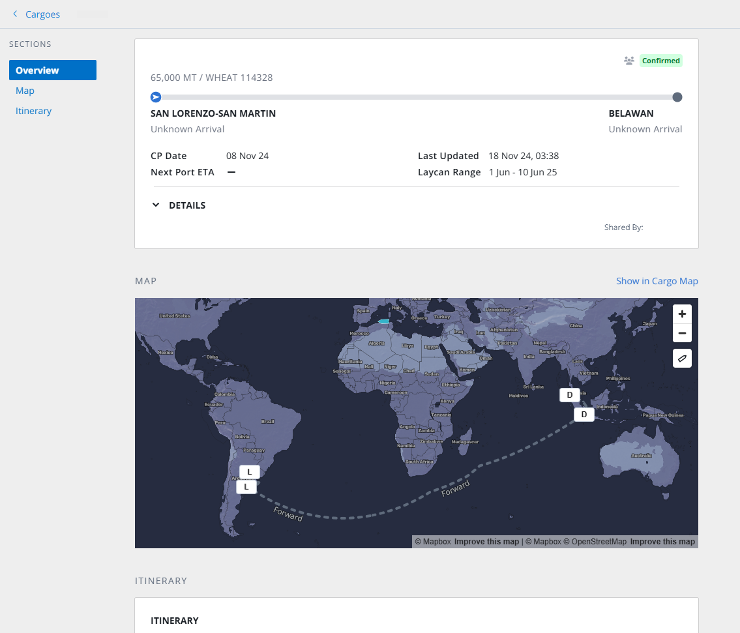The image size is (740, 633).
Task: Return to the Cargoes list
Action: (42, 14)
